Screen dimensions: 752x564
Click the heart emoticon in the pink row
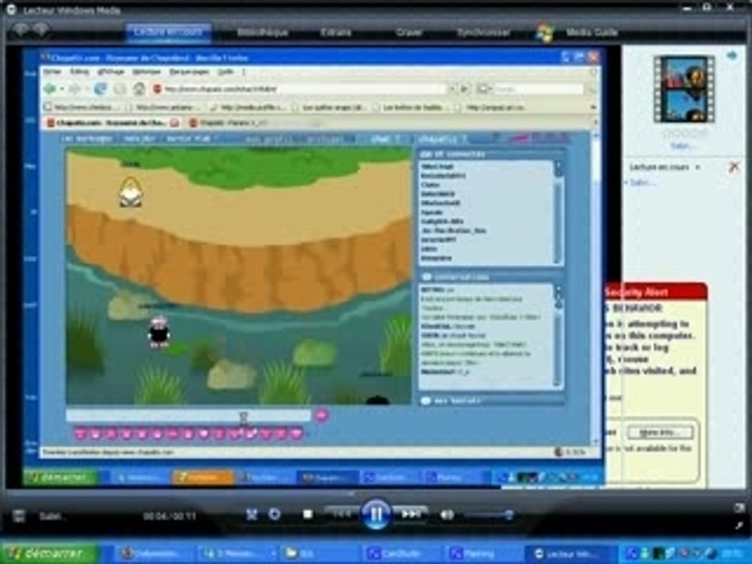coord(204,434)
